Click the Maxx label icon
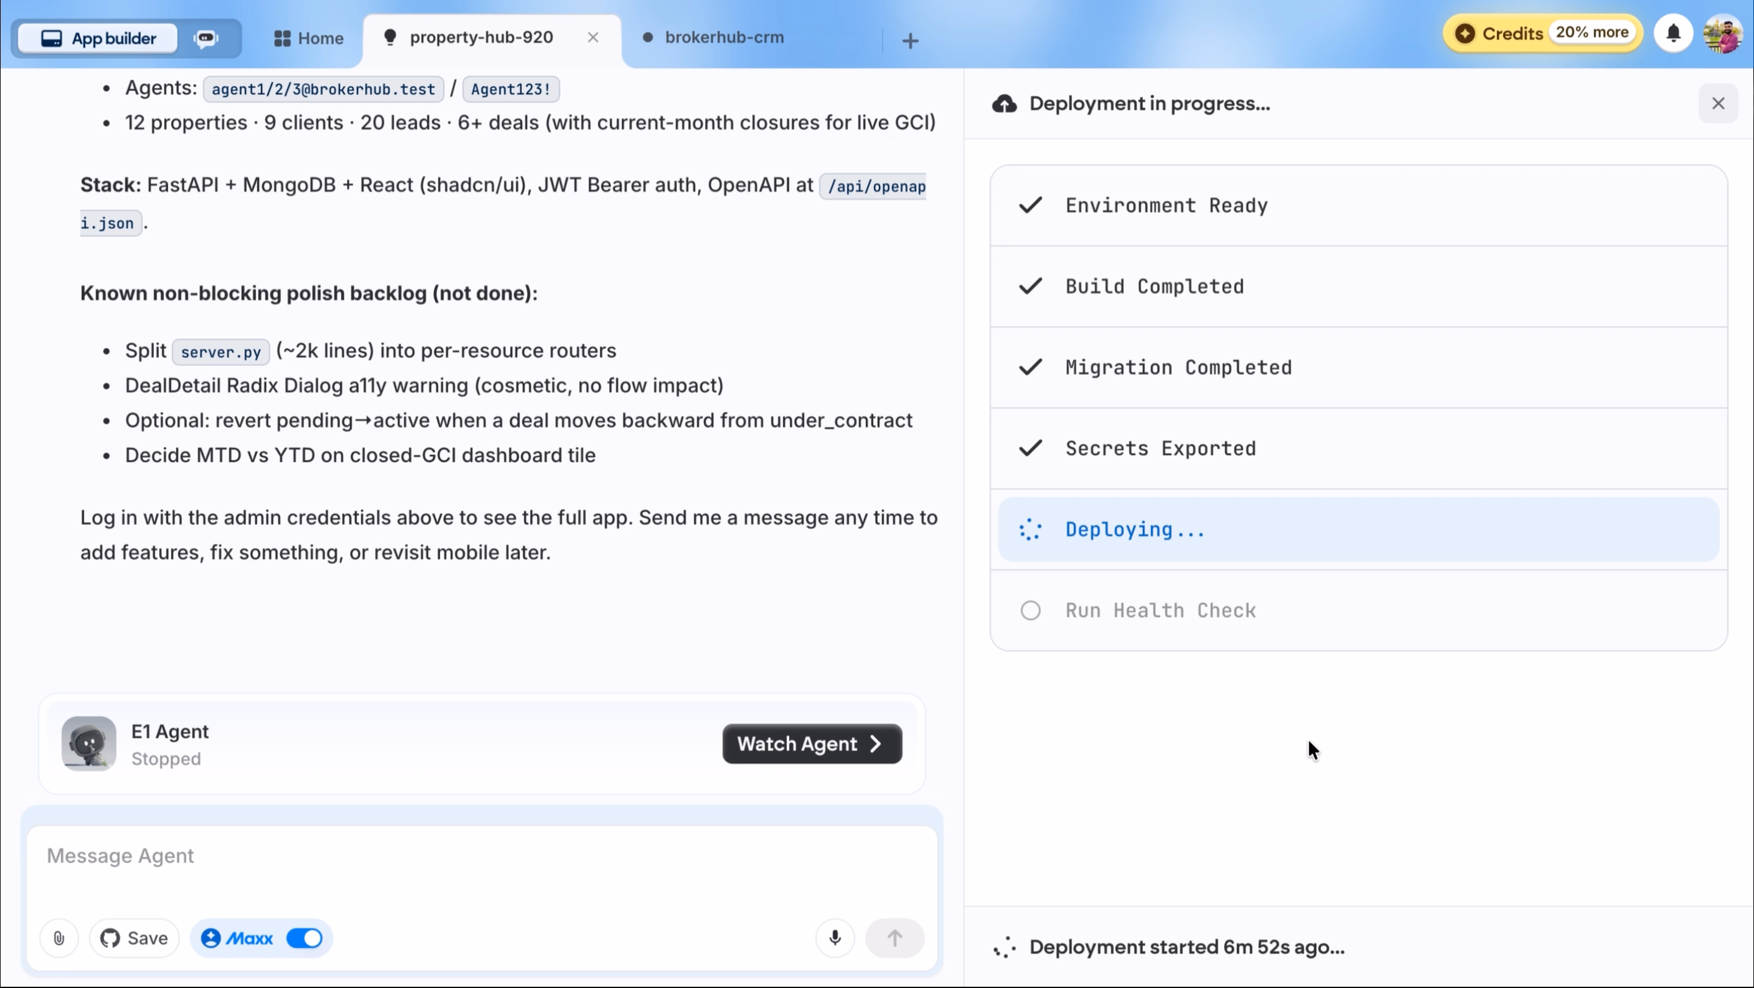1754x988 pixels. tap(211, 938)
